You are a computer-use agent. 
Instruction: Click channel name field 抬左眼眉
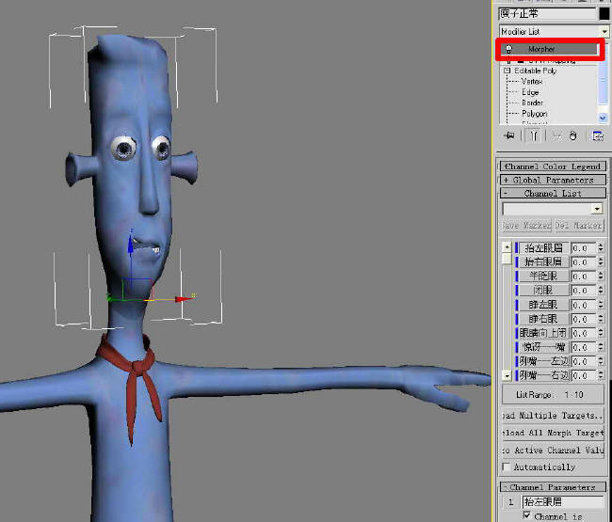pyautogui.click(x=563, y=501)
